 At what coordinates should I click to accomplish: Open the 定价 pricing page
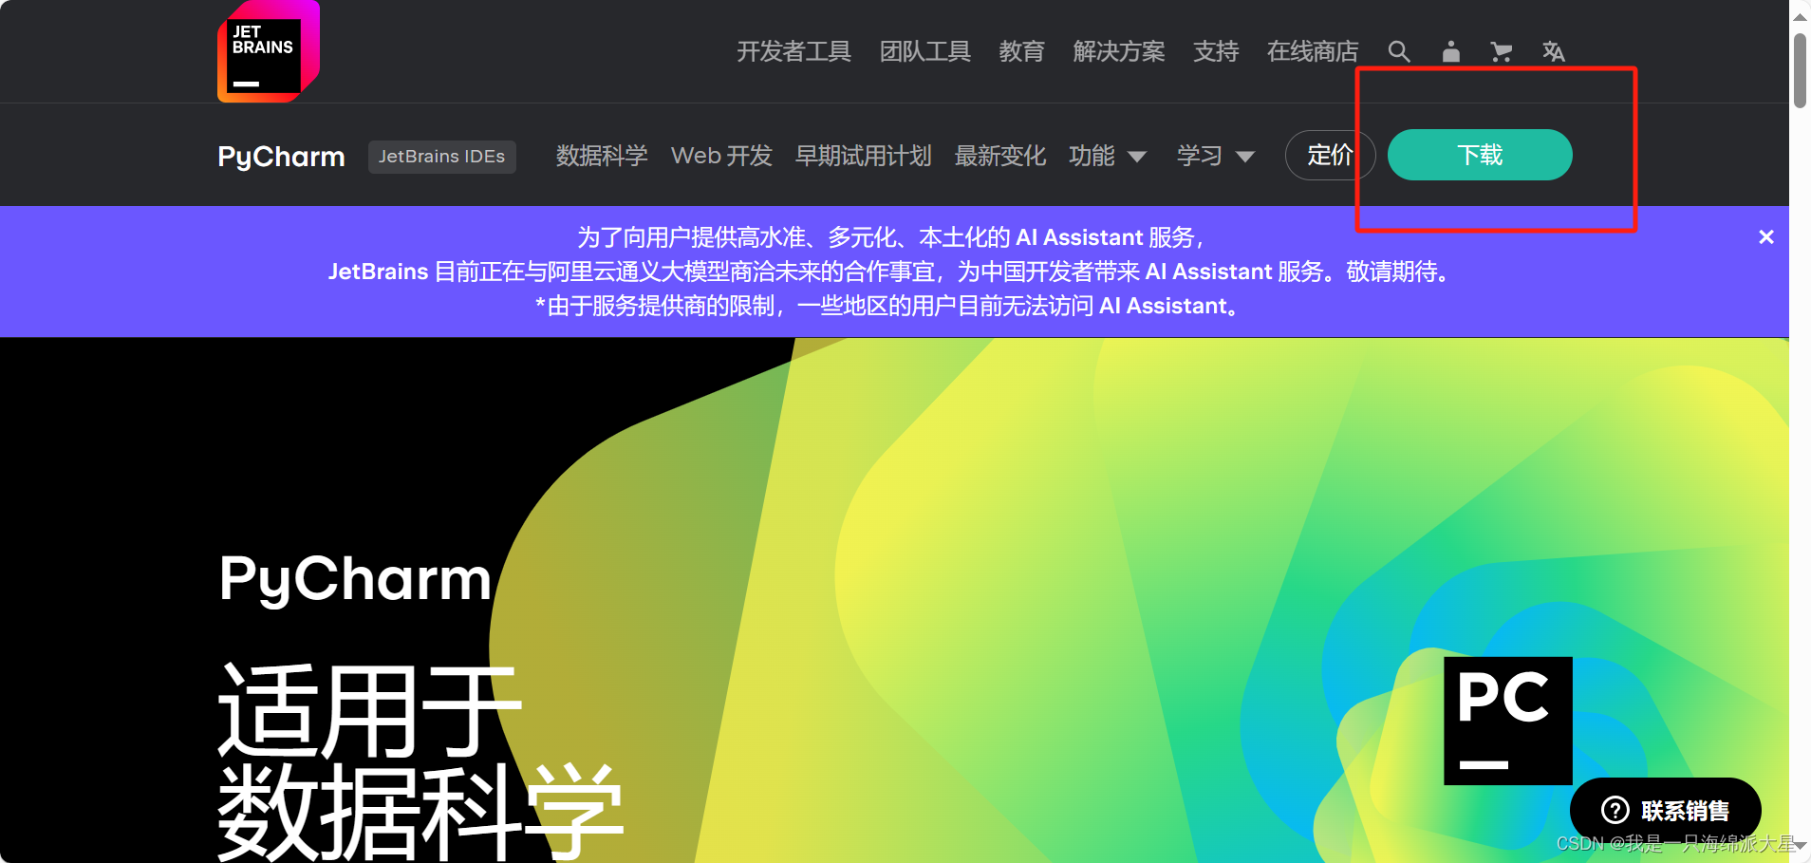click(1331, 155)
